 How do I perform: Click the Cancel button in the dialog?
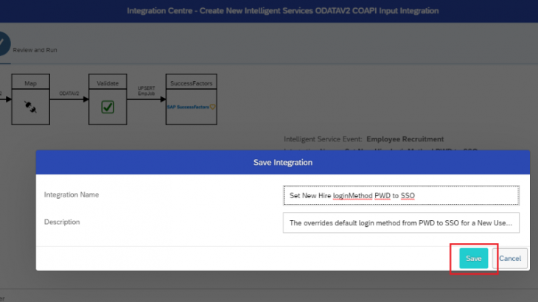tap(510, 259)
